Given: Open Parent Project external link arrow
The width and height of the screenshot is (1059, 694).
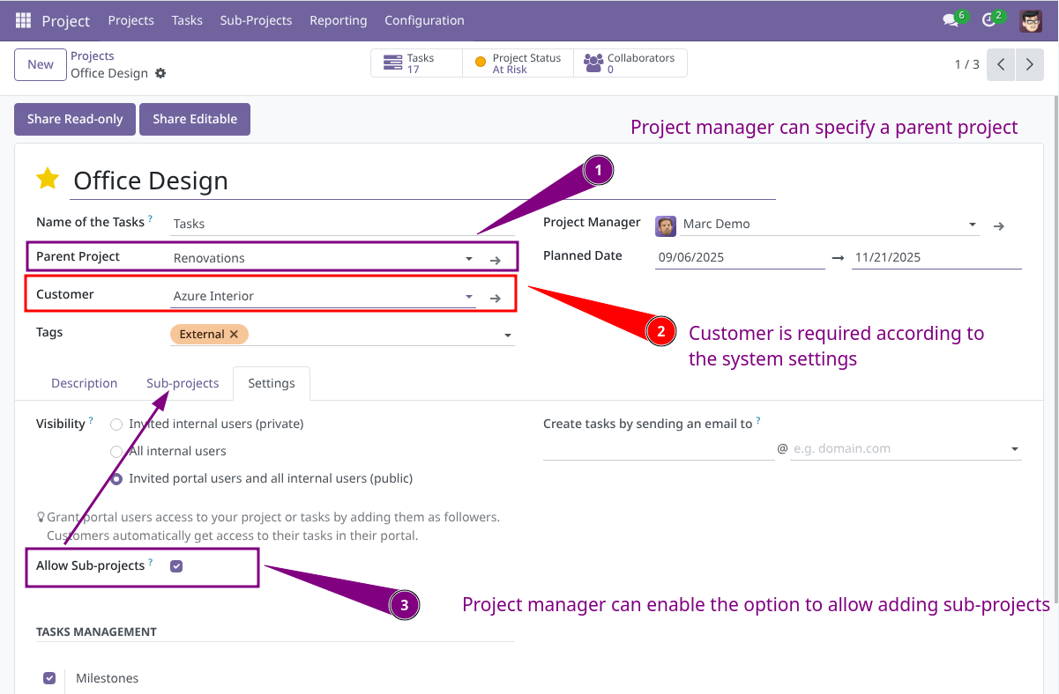Looking at the screenshot, I should coord(496,260).
